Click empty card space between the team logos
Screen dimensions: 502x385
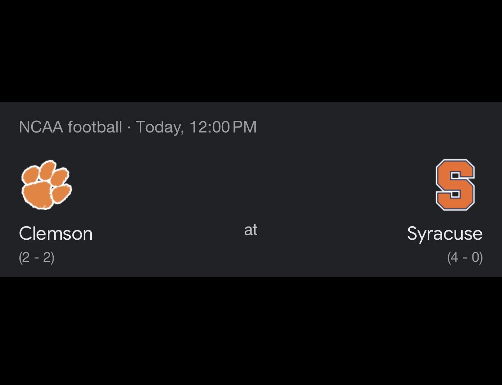251,185
